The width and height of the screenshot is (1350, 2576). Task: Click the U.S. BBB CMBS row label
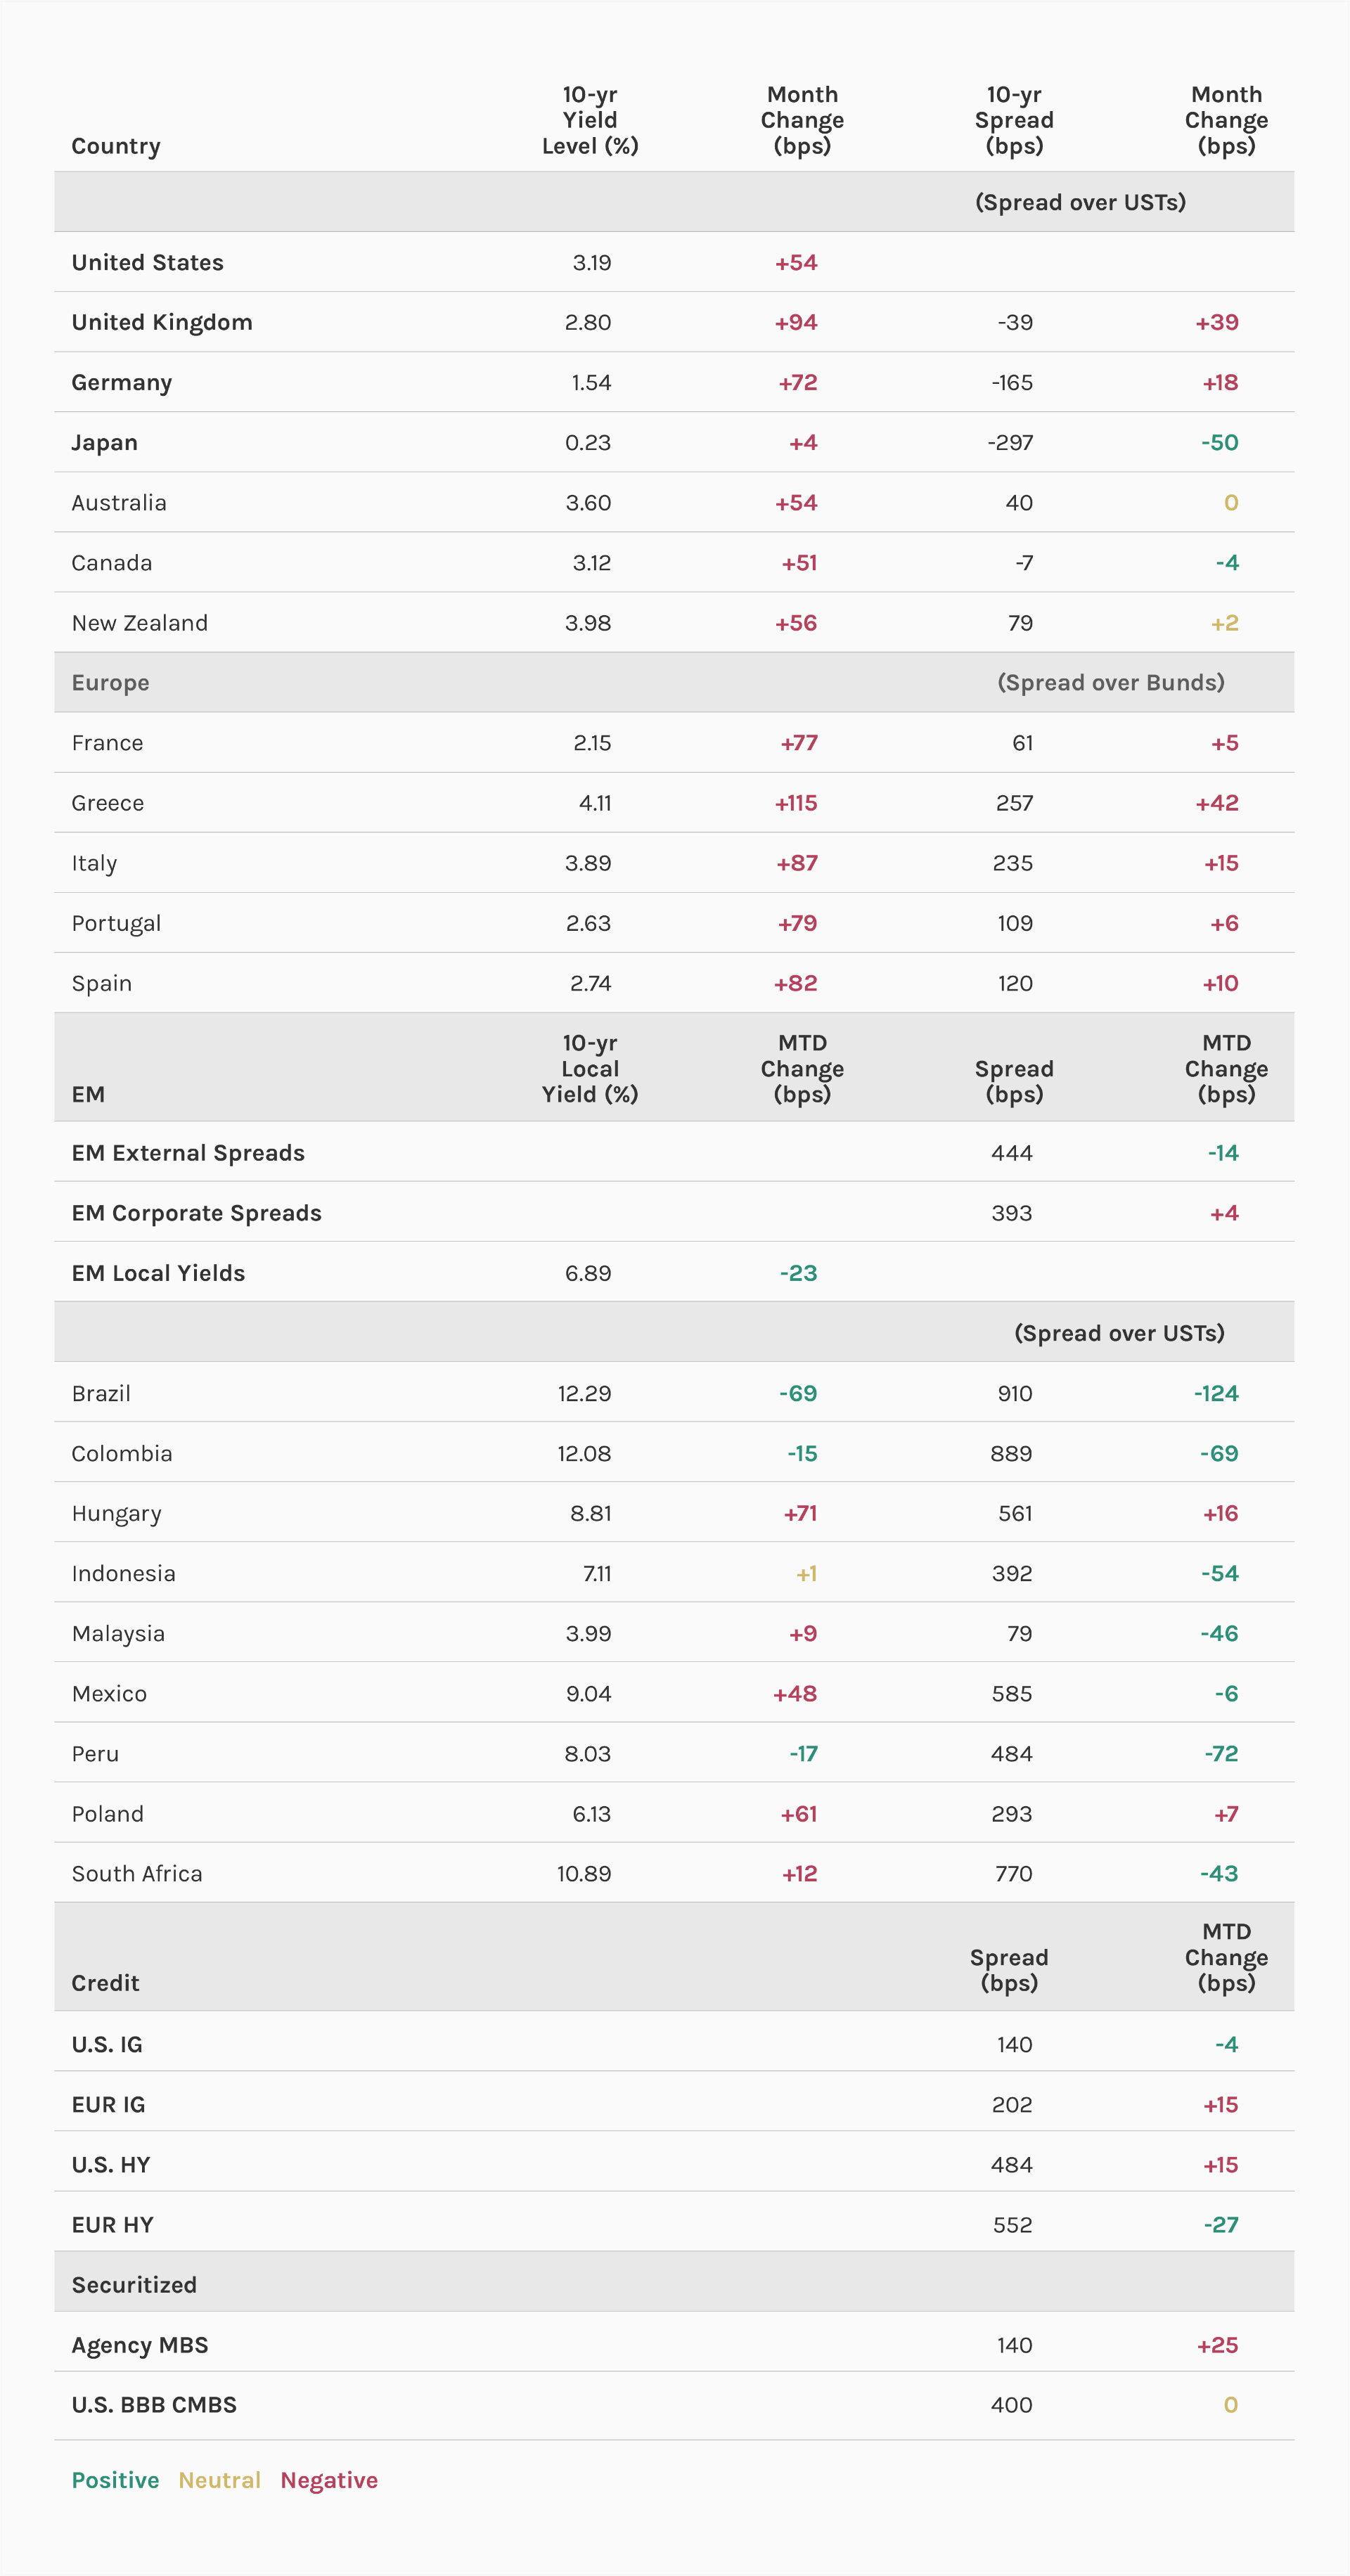pos(154,2405)
